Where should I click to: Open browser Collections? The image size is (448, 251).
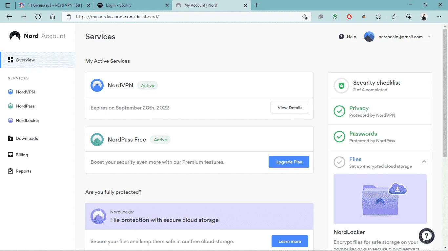pos(409,17)
